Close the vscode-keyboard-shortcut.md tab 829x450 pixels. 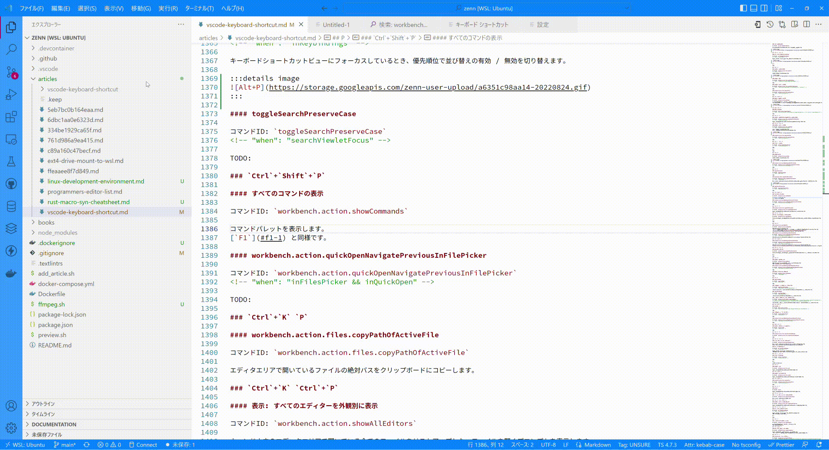click(301, 25)
